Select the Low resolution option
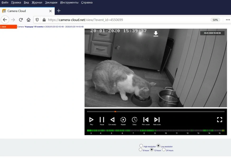231x158 pixels. point(158,145)
